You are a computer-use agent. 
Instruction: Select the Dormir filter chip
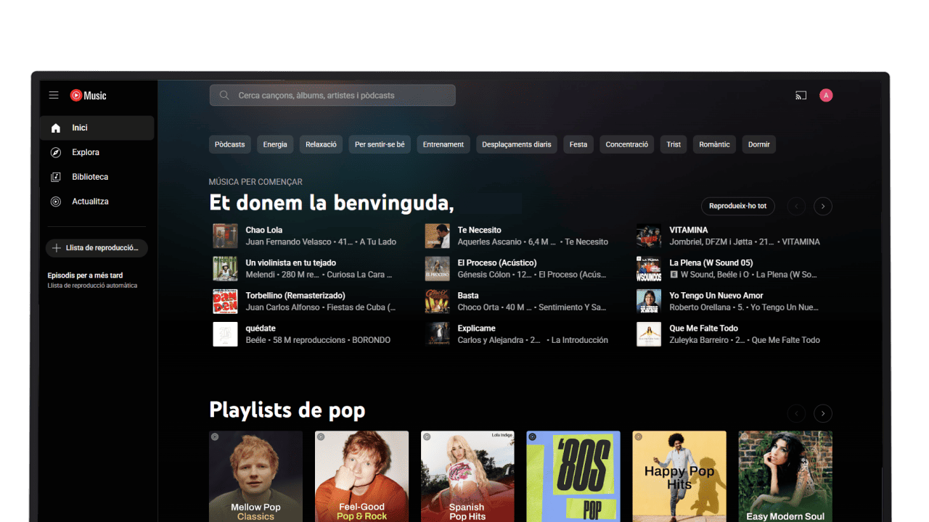click(759, 144)
